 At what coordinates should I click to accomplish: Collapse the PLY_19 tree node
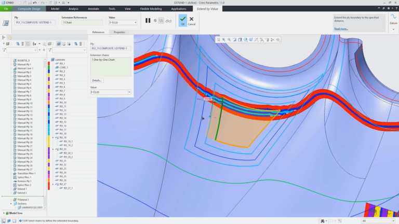53,137
